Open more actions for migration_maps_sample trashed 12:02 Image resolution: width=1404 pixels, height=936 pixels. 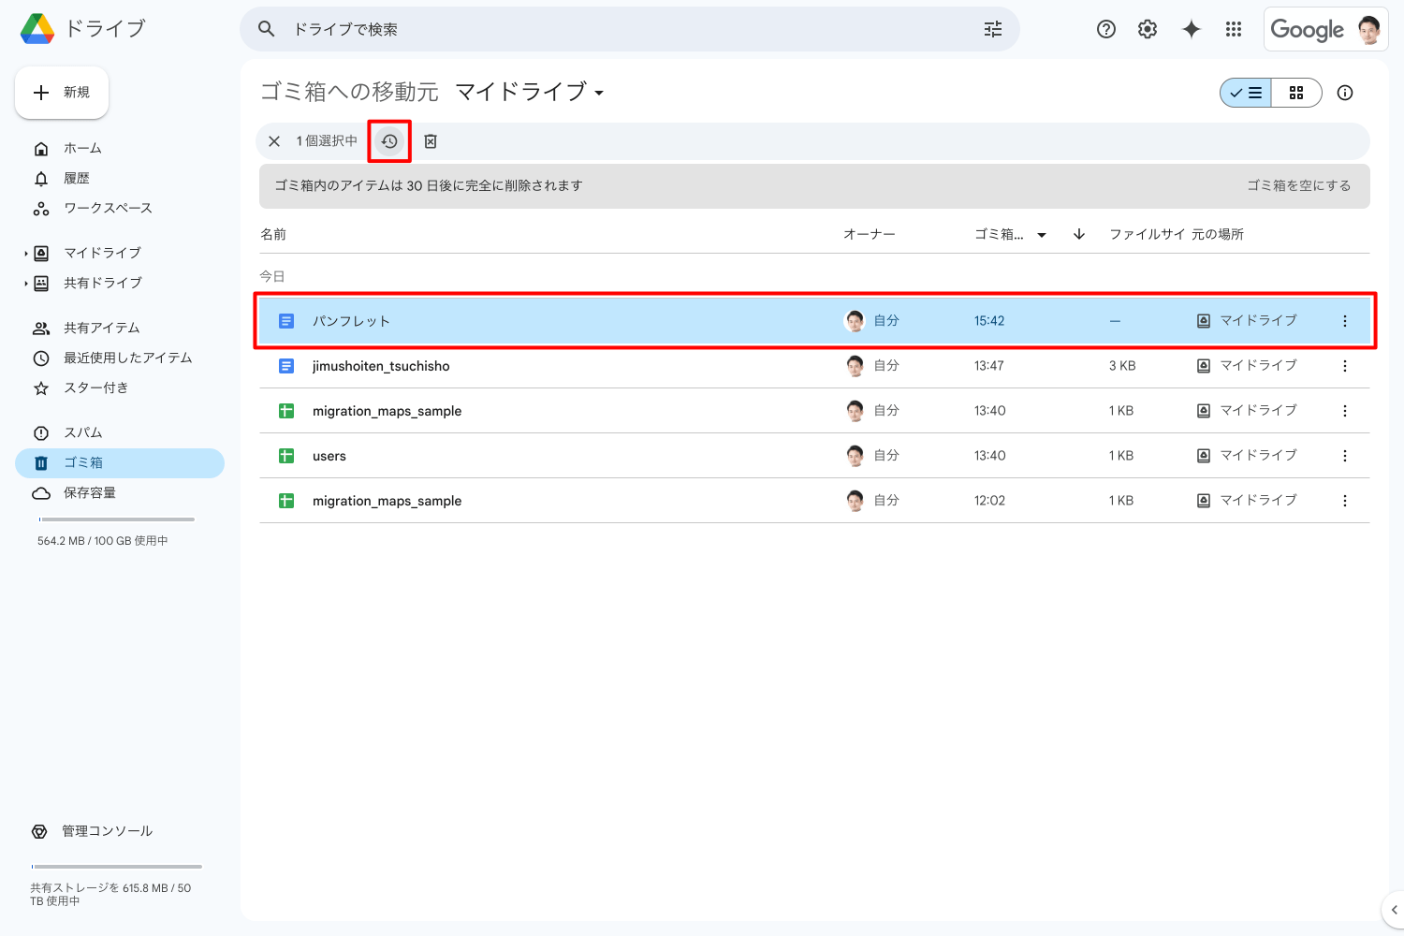tap(1345, 501)
